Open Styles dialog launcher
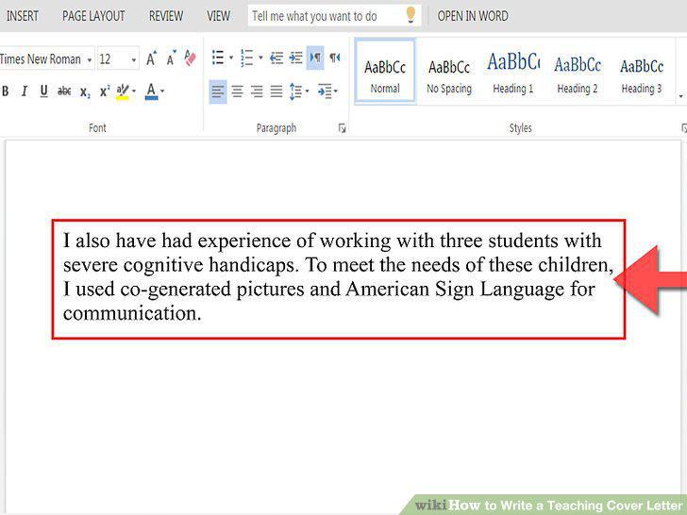 coord(684,128)
